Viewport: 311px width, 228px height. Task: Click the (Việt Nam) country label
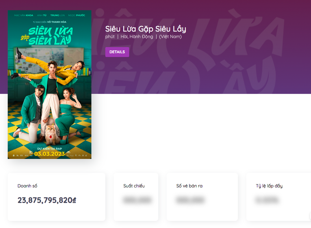coord(170,37)
